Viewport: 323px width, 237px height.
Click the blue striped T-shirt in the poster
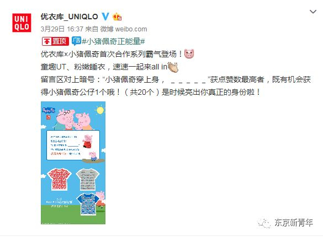click(x=88, y=204)
